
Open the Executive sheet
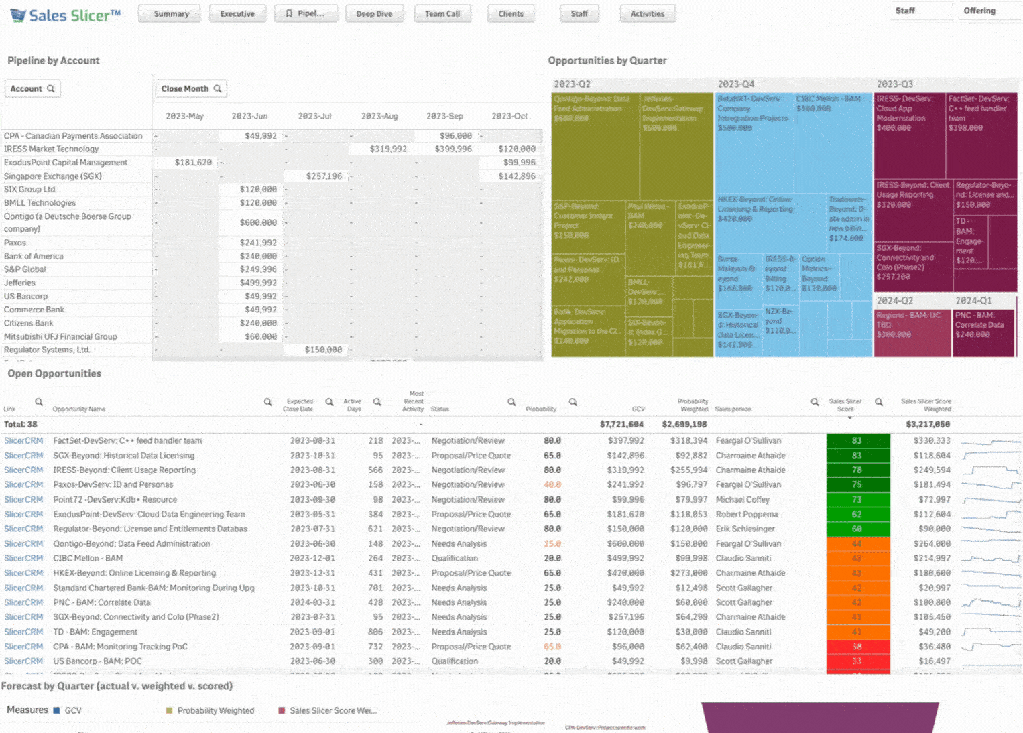tap(237, 13)
